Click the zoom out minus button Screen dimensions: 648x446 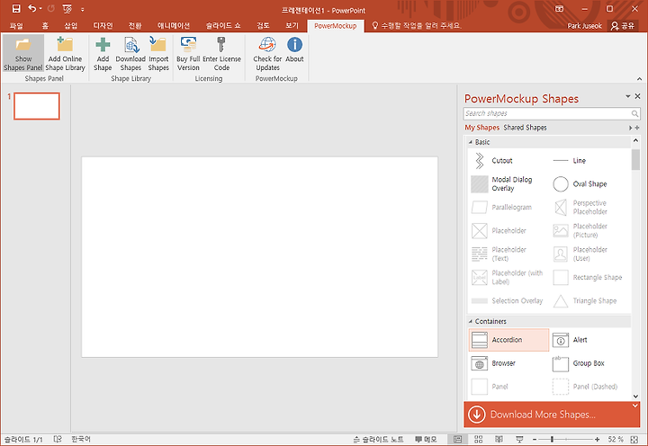point(535,440)
